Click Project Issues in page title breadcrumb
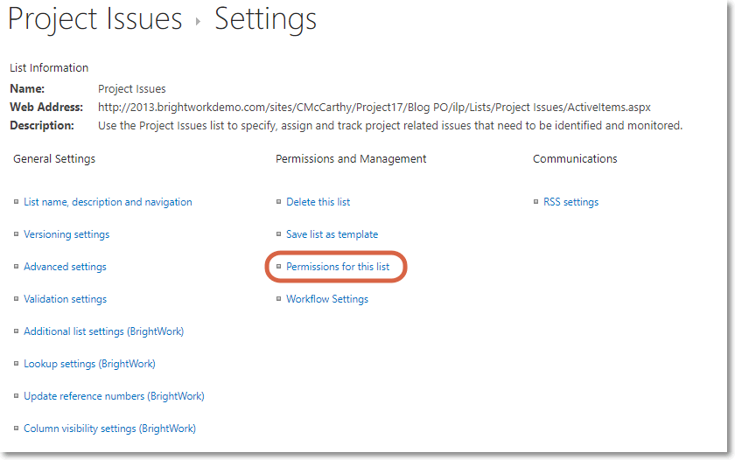Viewport: 735px width, 460px height. (x=95, y=19)
